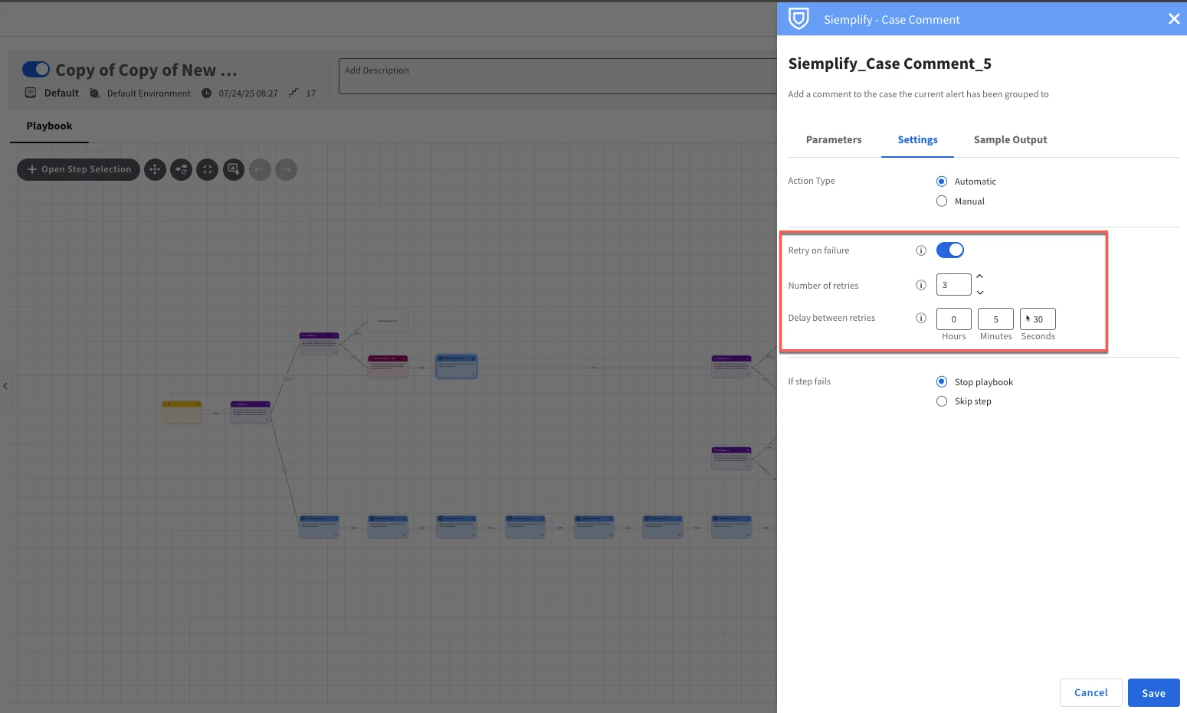Click the Minutes delay field

coord(995,319)
